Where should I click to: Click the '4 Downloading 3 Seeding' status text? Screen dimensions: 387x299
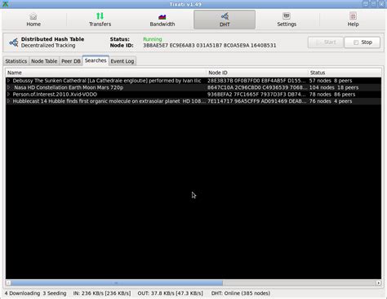coord(35,293)
